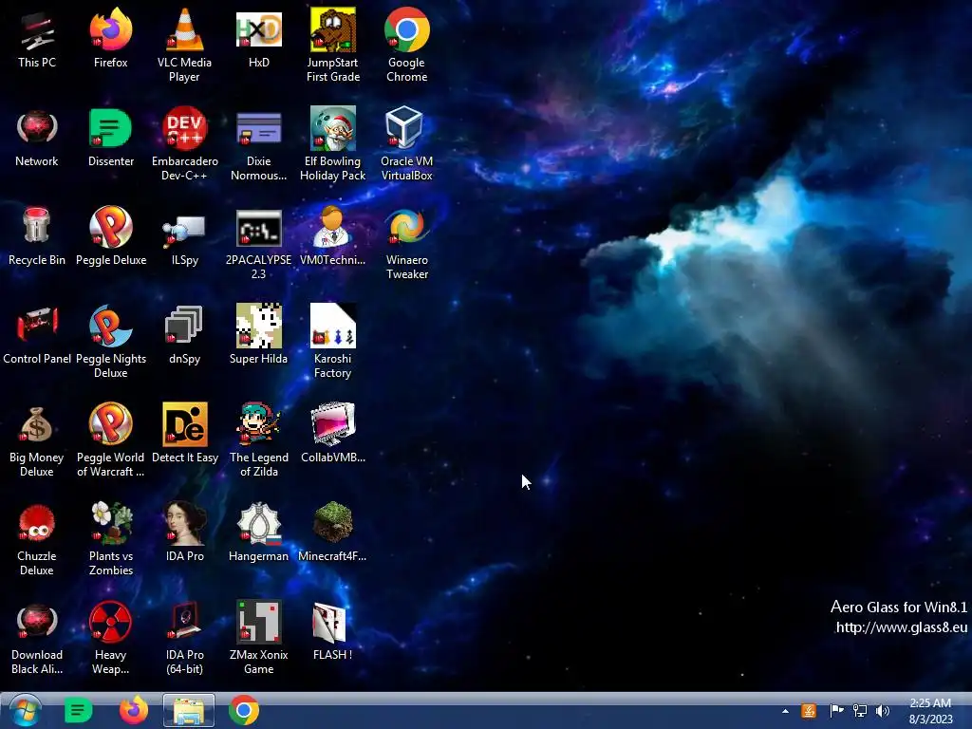Open the Karoshi Factory shortcut
The height and width of the screenshot is (729, 972).
(333, 342)
